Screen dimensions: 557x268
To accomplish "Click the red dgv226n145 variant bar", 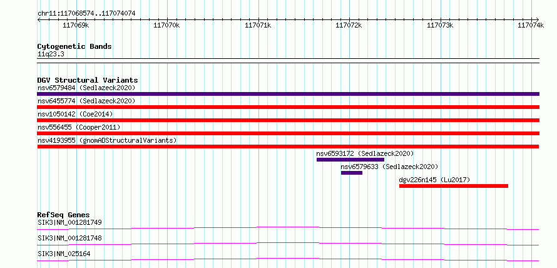I will pos(454,186).
